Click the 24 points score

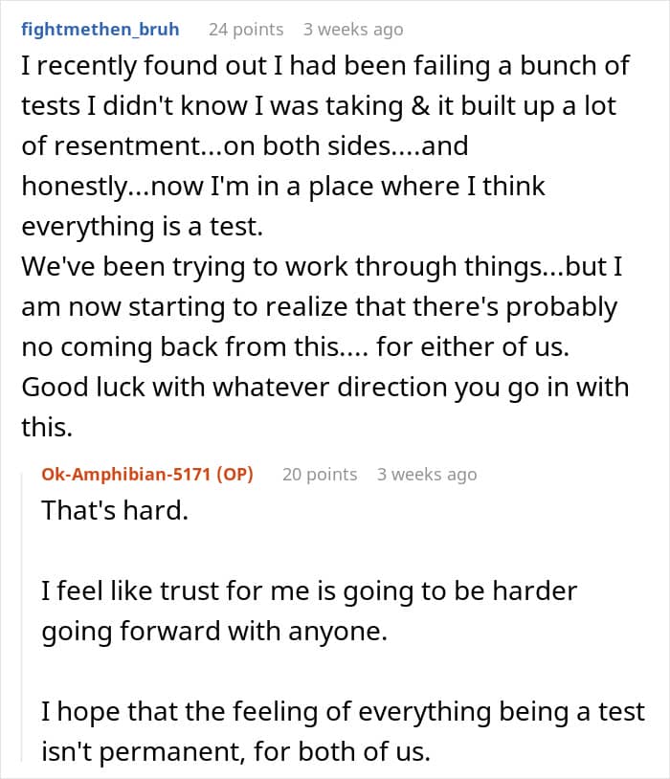click(246, 29)
